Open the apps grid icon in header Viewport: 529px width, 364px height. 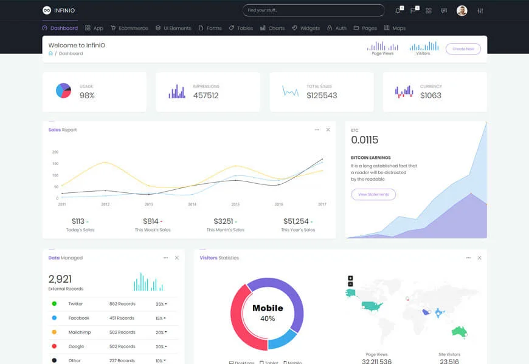(429, 11)
